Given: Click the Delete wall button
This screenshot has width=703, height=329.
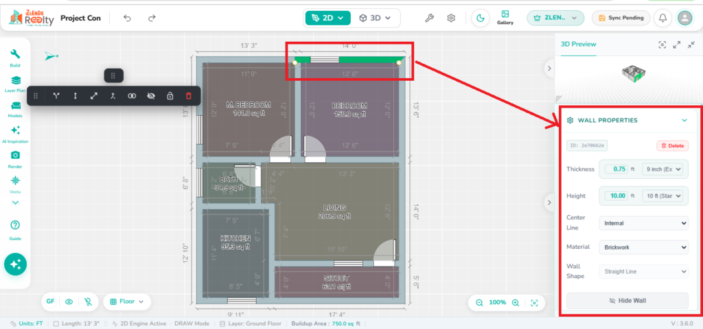Looking at the screenshot, I should [673, 145].
